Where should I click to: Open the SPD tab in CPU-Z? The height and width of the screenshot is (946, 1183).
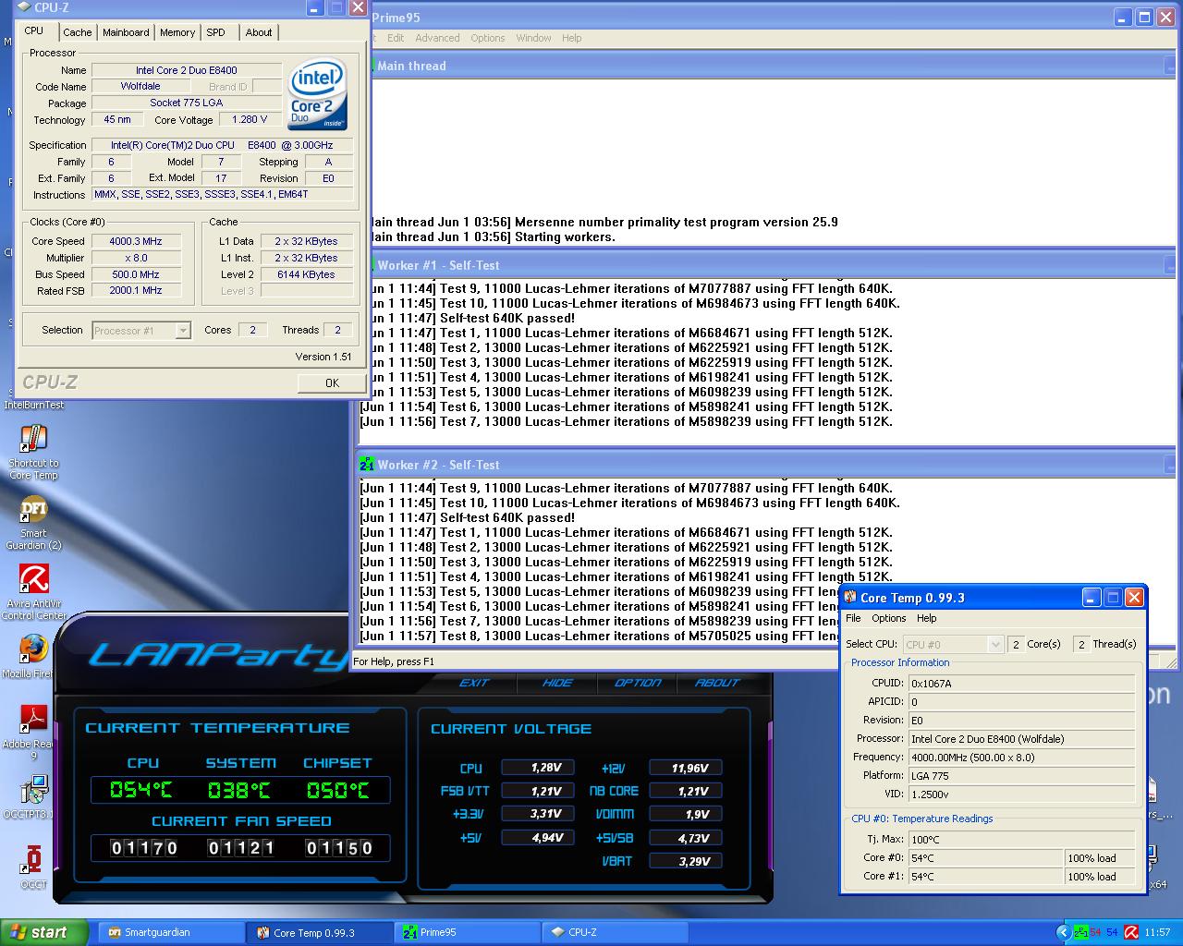point(216,32)
